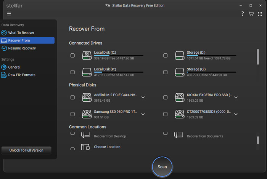Check the Recover from Desktop checkbox
This screenshot has width=267, height=179.
point(72,134)
